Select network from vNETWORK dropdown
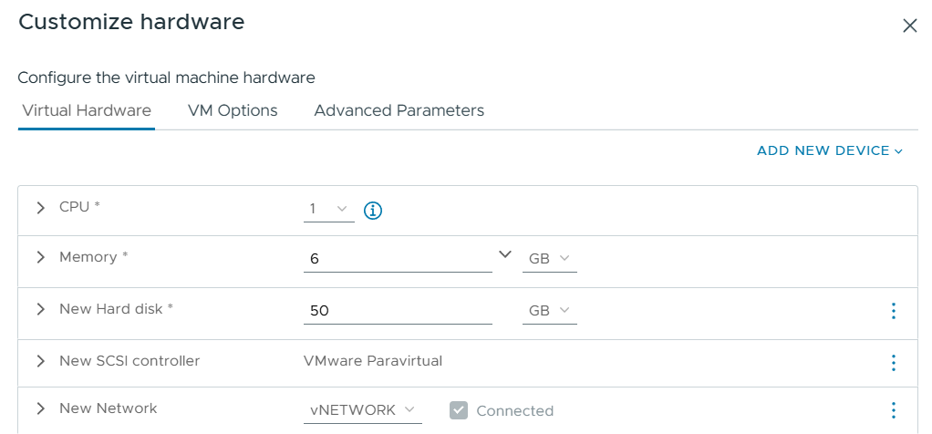This screenshot has height=434, width=932. tap(362, 410)
